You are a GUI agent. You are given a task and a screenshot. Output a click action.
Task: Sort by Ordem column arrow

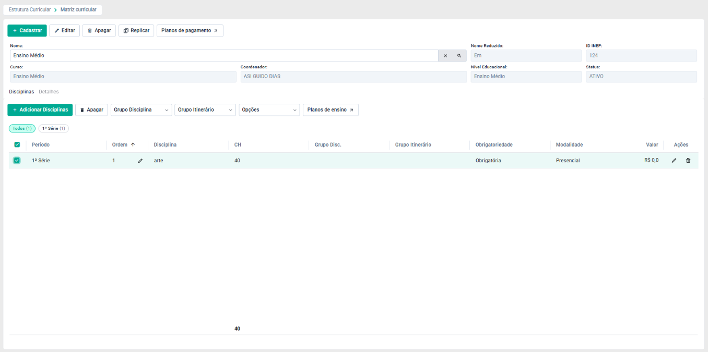133,144
